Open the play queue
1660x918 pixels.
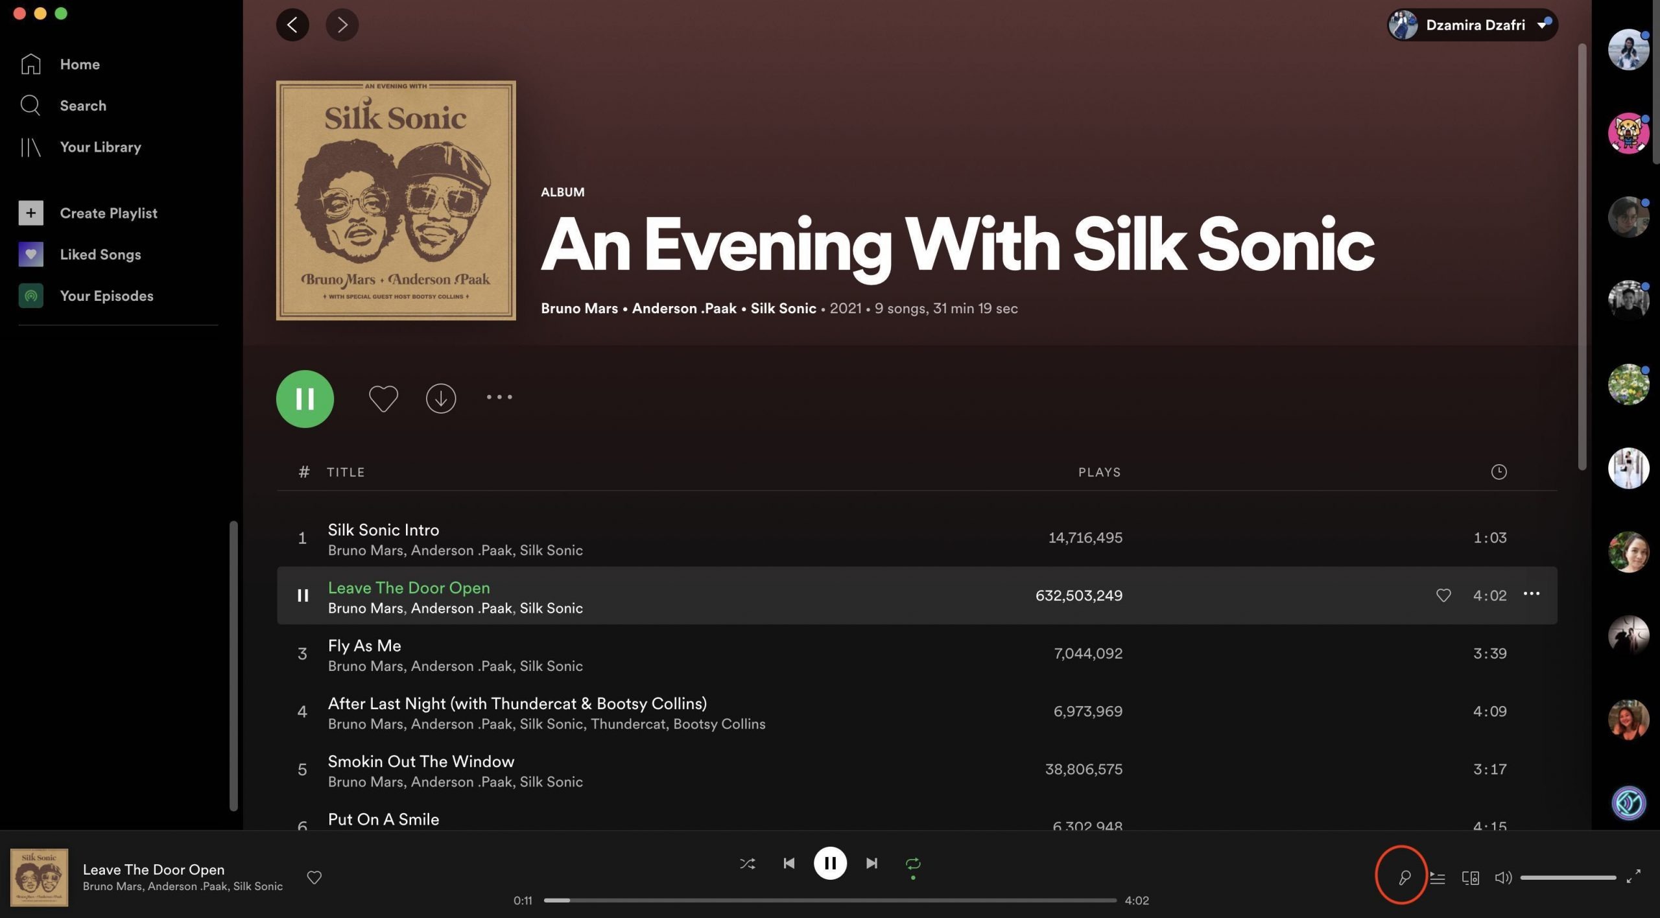1437,878
